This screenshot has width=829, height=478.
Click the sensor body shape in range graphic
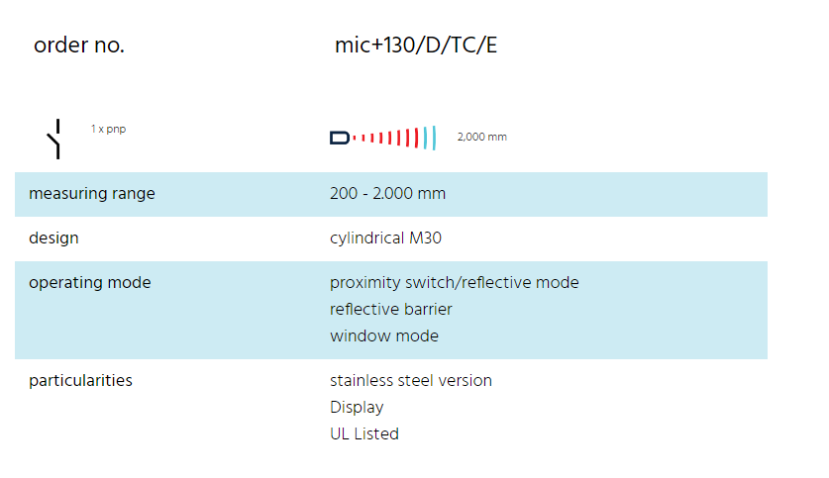(340, 138)
